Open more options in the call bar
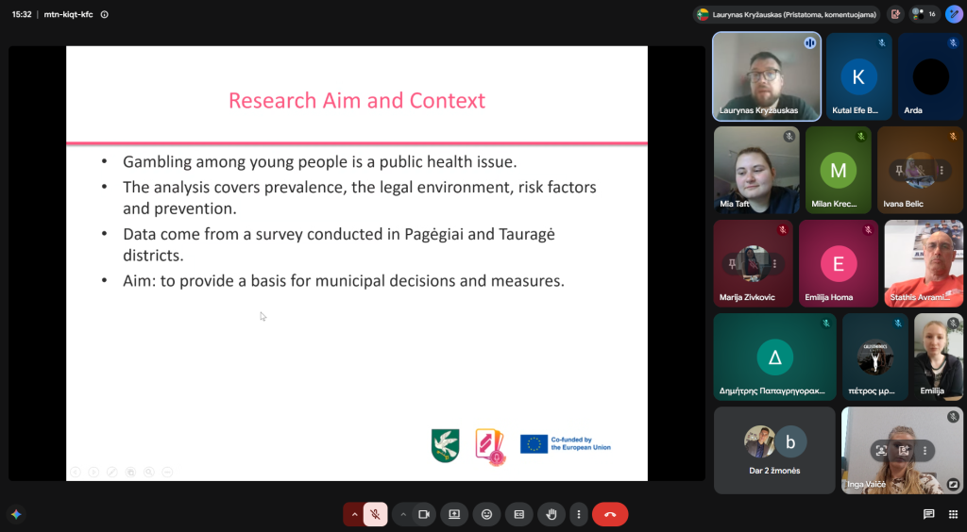Image resolution: width=967 pixels, height=532 pixels. coord(579,514)
